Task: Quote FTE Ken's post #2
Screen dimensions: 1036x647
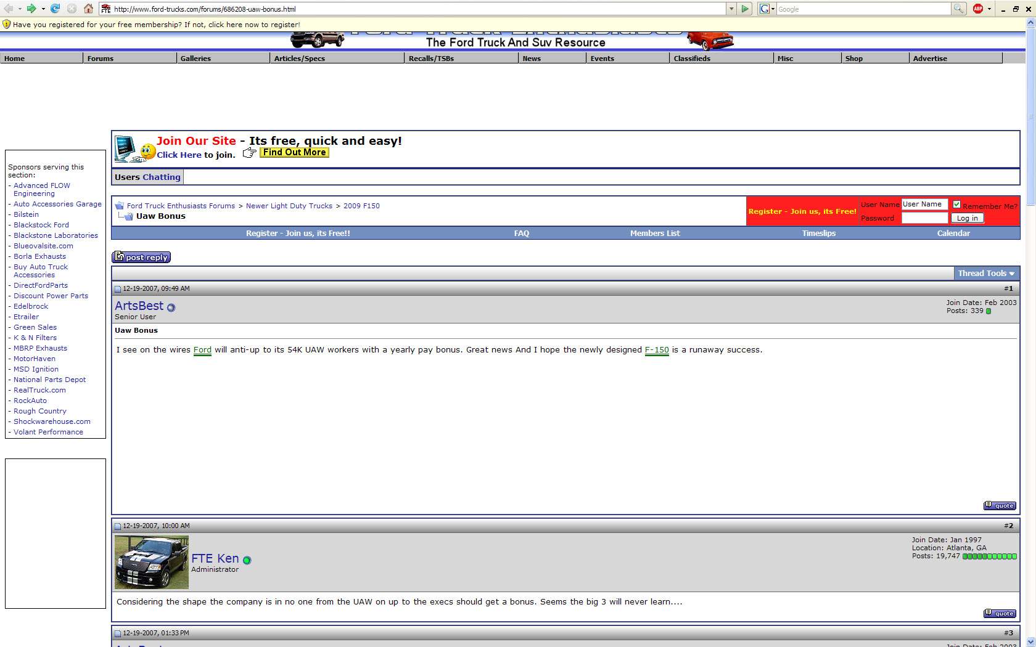Action: click(1000, 614)
